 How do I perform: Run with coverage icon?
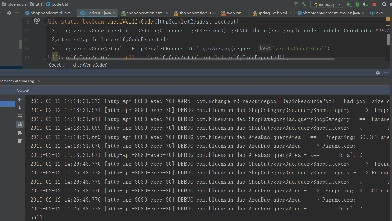pyautogui.click(x=365, y=4)
